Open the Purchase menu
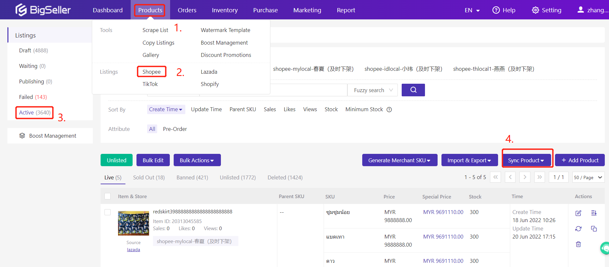The height and width of the screenshot is (267, 609). 266,10
